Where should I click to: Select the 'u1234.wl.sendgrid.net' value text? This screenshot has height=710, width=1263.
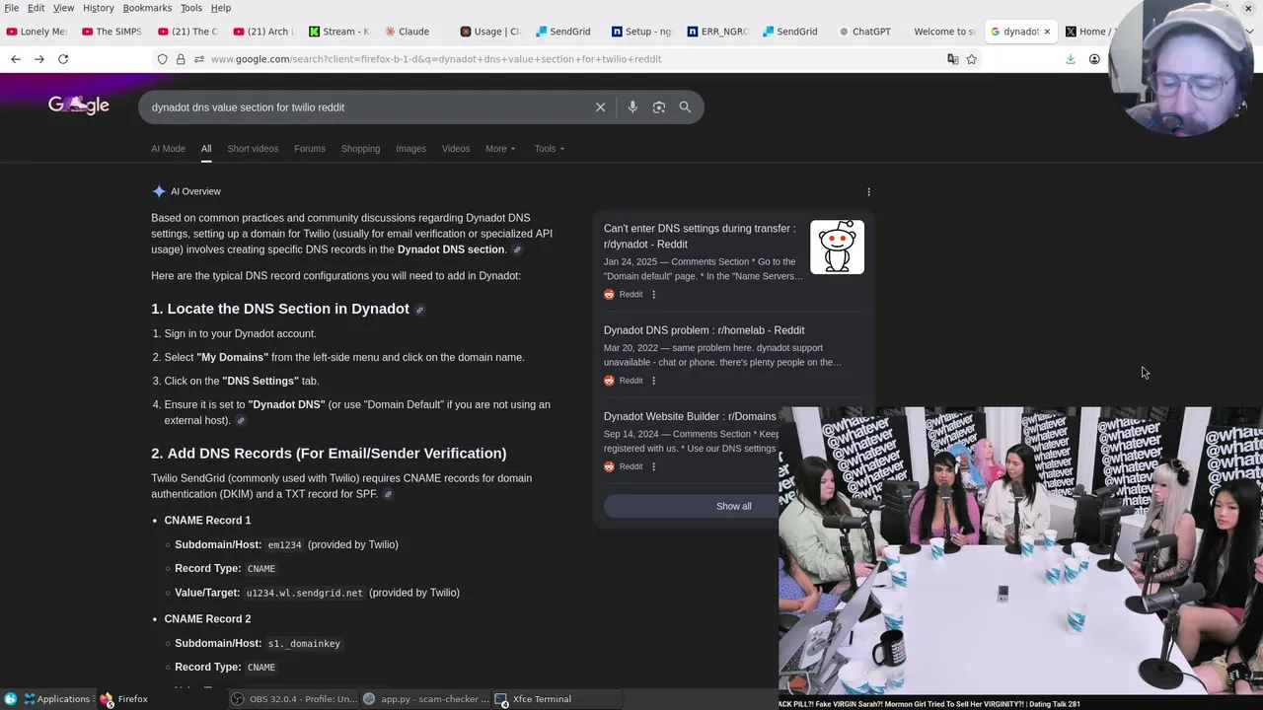[x=304, y=594]
